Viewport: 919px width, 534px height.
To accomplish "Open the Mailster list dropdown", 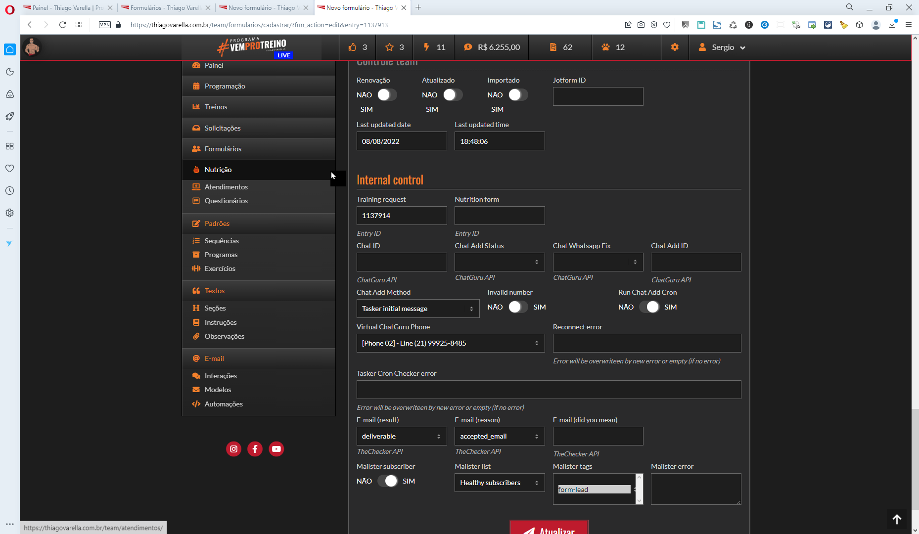I will pos(499,483).
